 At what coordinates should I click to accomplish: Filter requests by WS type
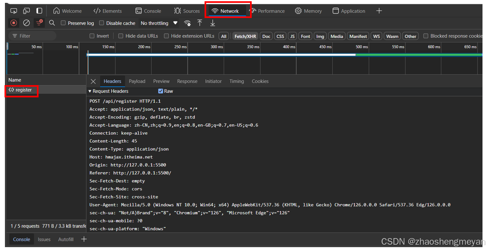[376, 36]
